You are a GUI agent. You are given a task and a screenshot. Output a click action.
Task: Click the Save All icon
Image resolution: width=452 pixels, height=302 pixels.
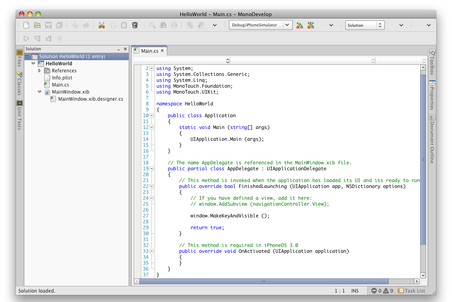click(x=59, y=25)
